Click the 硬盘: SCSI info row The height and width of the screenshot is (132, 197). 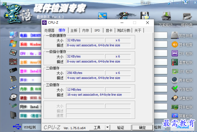[x=30, y=98]
